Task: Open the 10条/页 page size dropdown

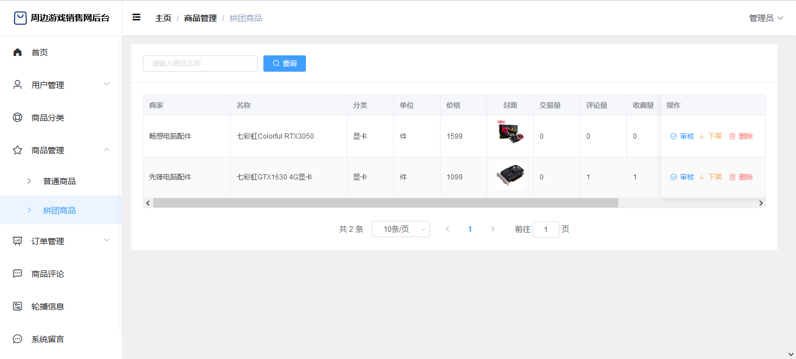Action: coord(400,229)
